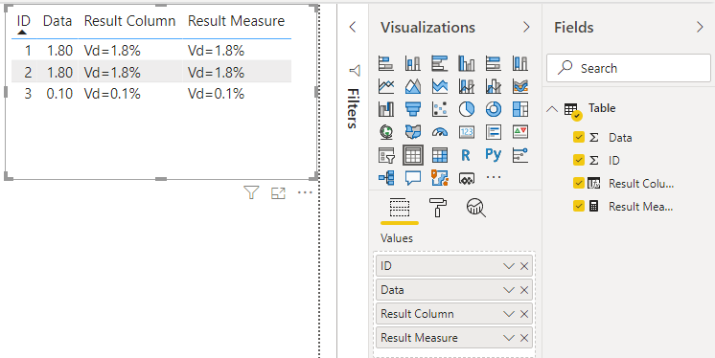
Task: Choose the R script visual
Action: tap(466, 155)
